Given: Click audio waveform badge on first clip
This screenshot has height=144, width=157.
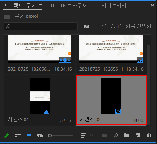Looking at the screenshot, I should click(68, 60).
